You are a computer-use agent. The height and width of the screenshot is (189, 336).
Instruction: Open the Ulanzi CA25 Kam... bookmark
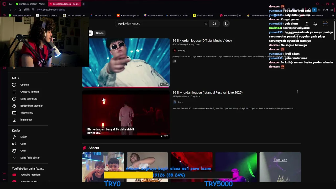point(101,15)
